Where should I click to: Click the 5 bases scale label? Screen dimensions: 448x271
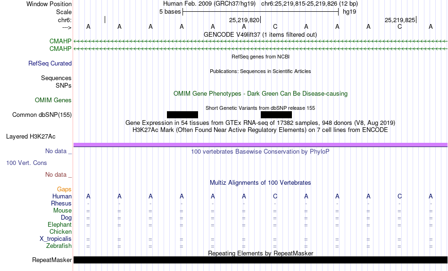click(170, 12)
